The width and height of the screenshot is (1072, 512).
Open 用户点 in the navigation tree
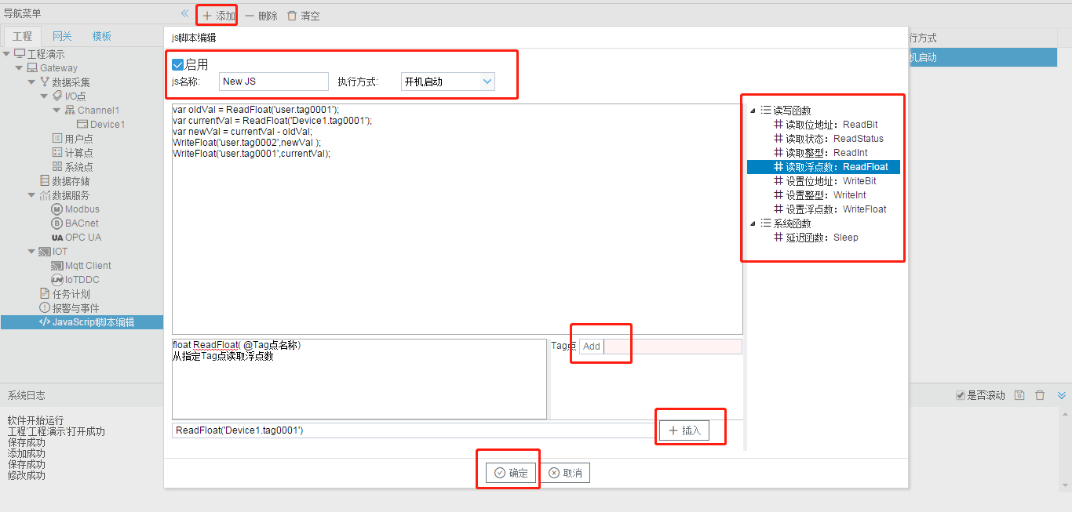pos(72,139)
